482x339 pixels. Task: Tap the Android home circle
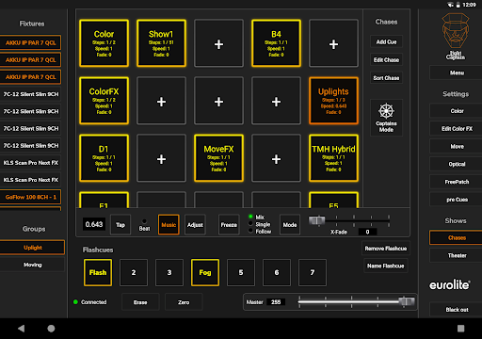click(x=51, y=329)
